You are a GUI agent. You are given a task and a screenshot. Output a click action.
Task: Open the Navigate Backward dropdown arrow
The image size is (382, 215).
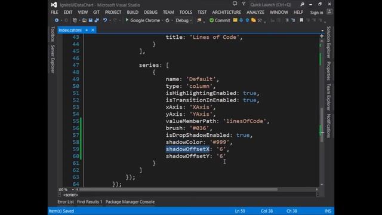(x=61, y=20)
